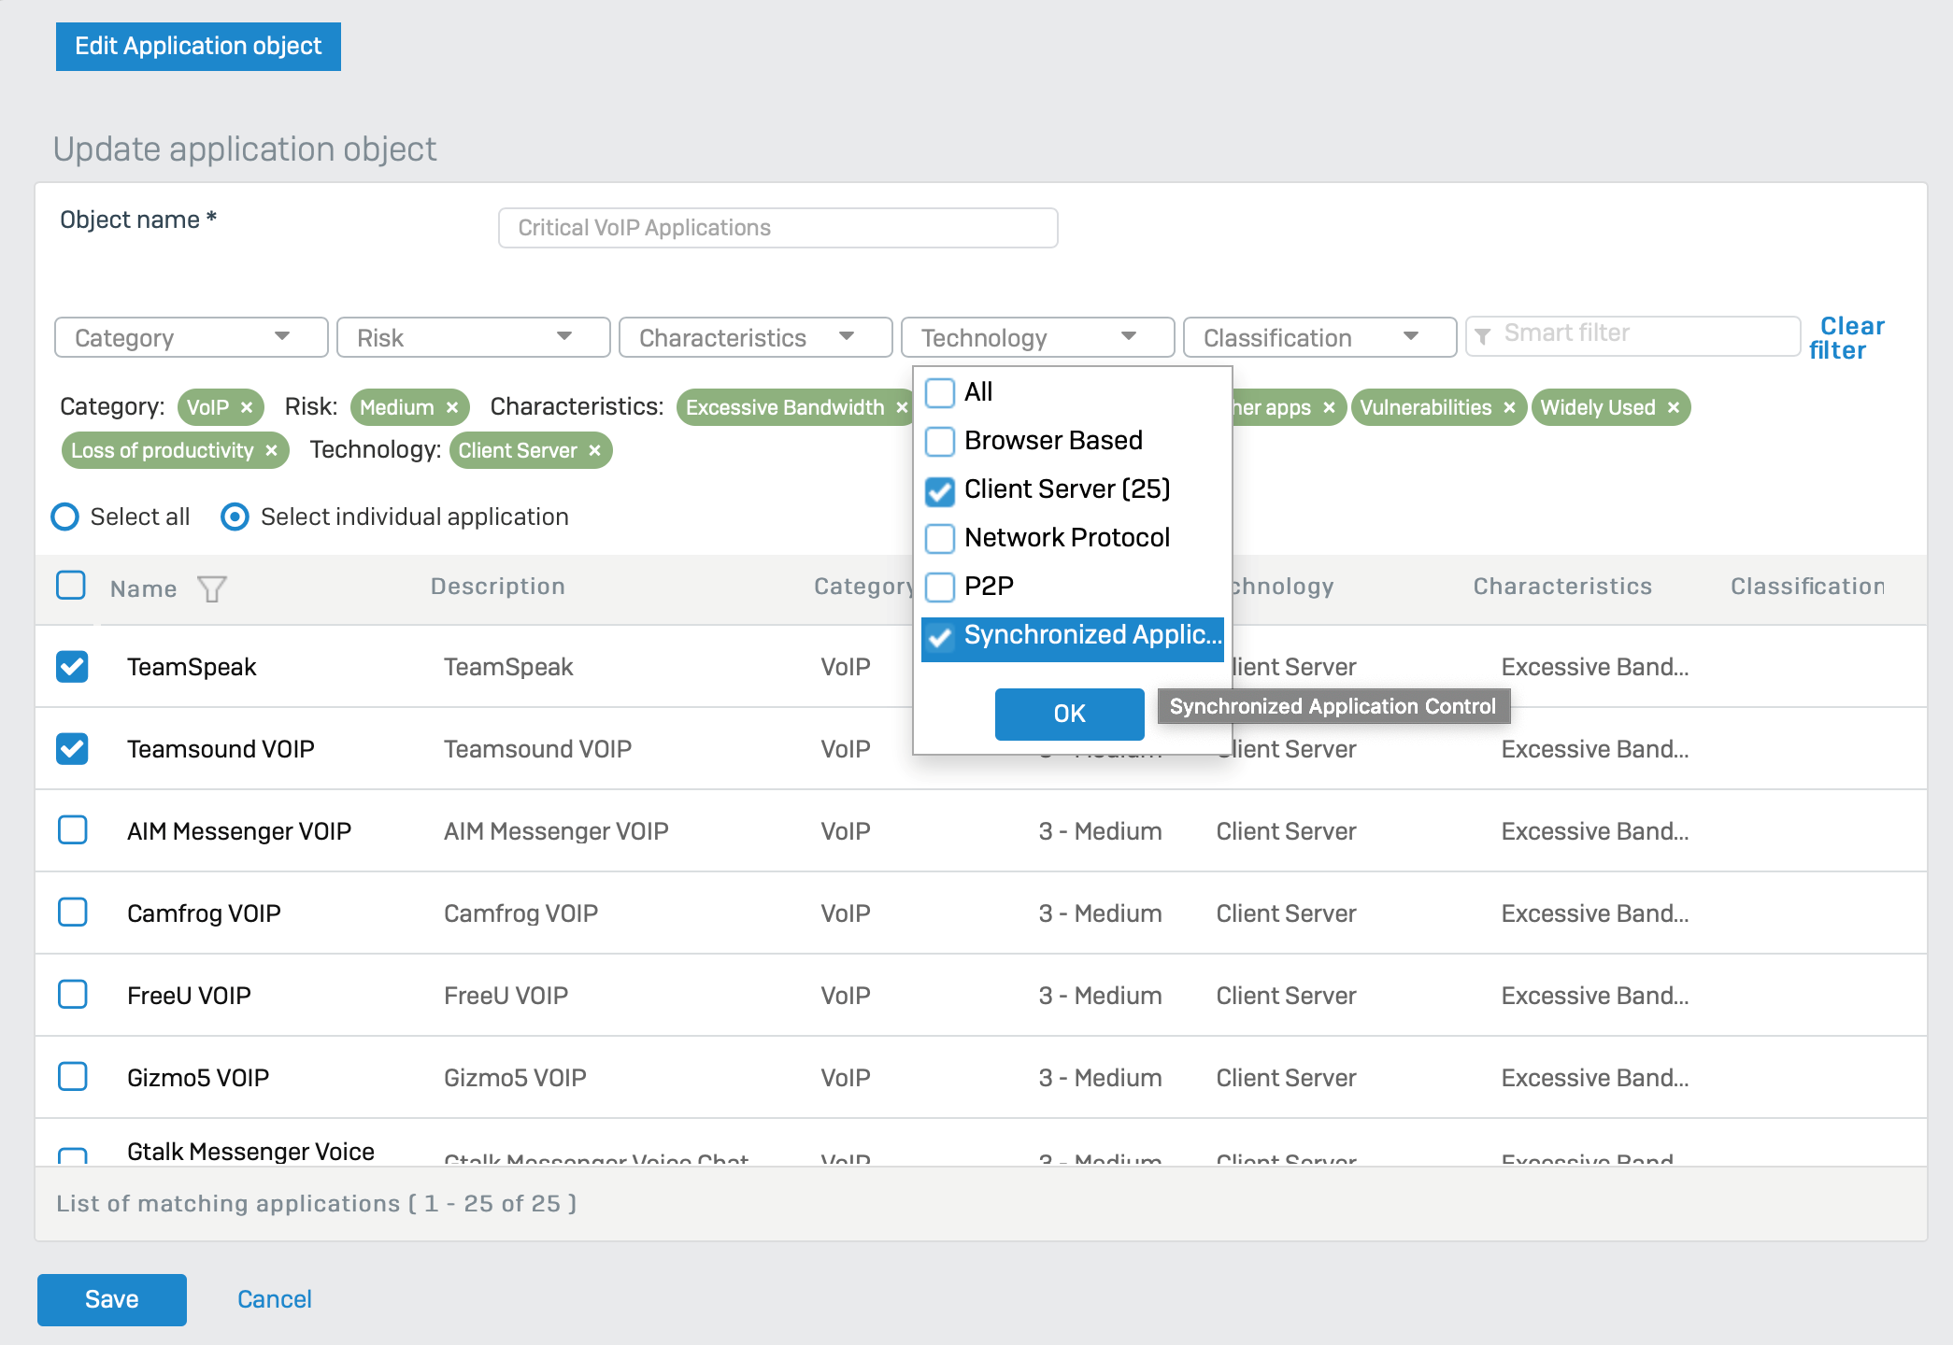This screenshot has width=1953, height=1345.
Task: Remove the Excessive Bandwidth tag
Action: (901, 408)
